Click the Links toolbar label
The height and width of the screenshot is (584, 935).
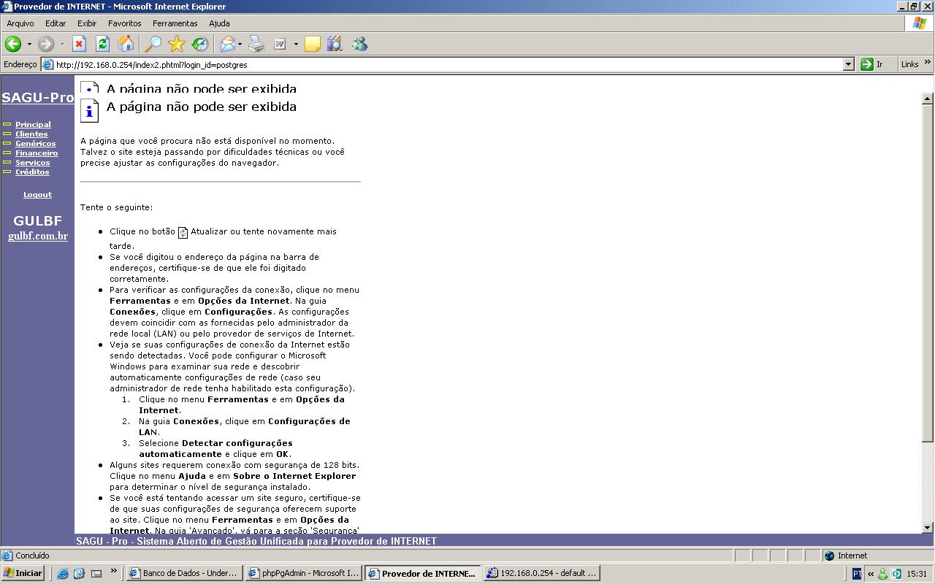tap(909, 64)
